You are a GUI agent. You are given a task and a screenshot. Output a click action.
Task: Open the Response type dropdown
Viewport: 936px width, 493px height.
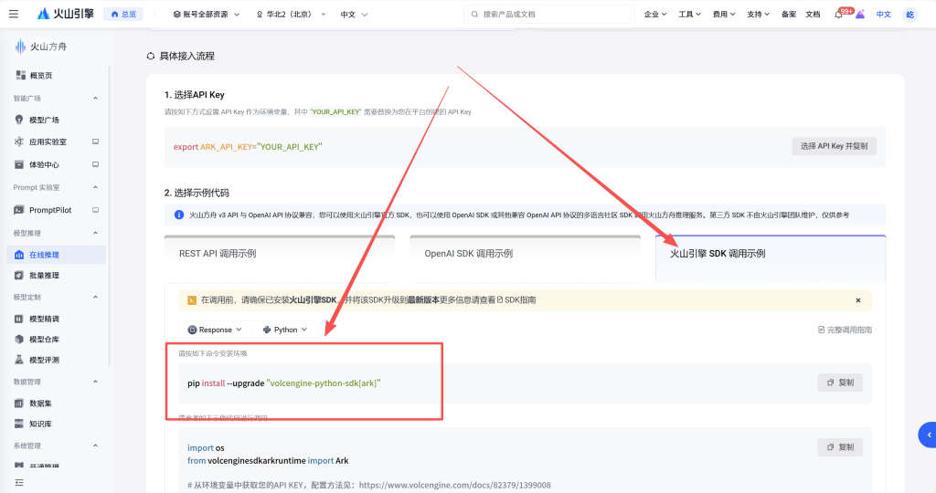tap(215, 330)
